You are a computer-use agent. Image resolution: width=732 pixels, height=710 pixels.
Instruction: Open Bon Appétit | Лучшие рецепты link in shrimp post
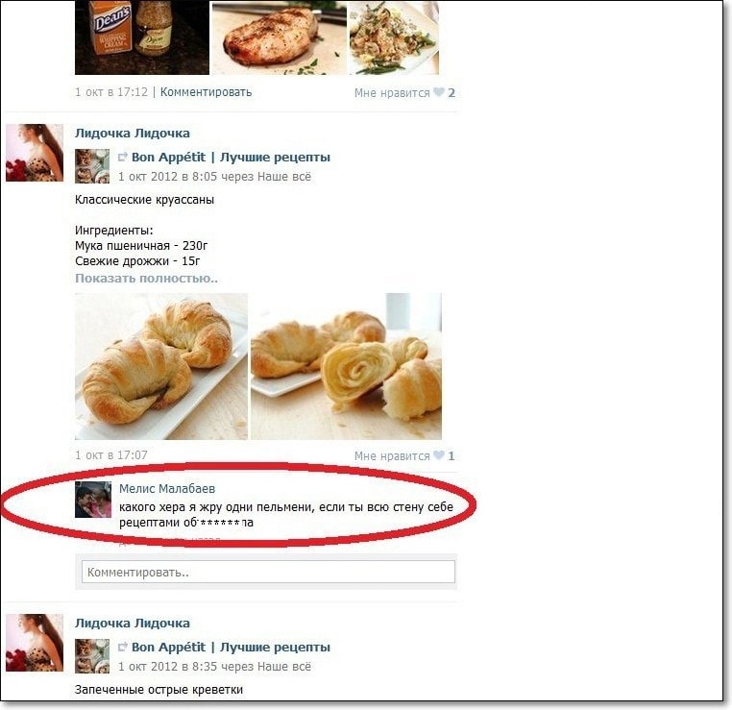point(232,647)
